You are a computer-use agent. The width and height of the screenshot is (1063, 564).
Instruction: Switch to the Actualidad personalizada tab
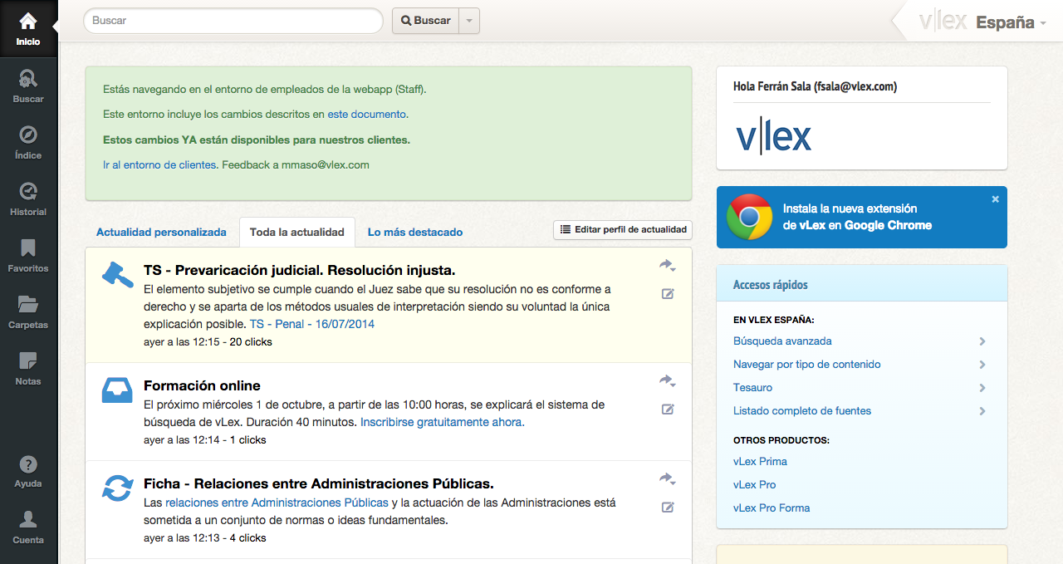pos(162,233)
